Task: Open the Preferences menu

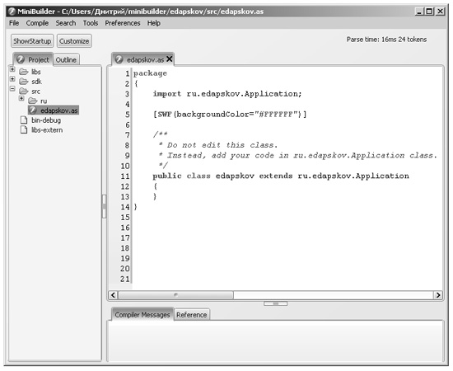Action: pyautogui.click(x=123, y=23)
